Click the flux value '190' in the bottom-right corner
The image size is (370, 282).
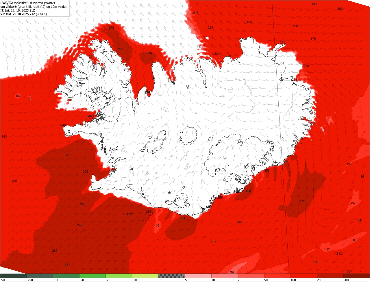348,272
